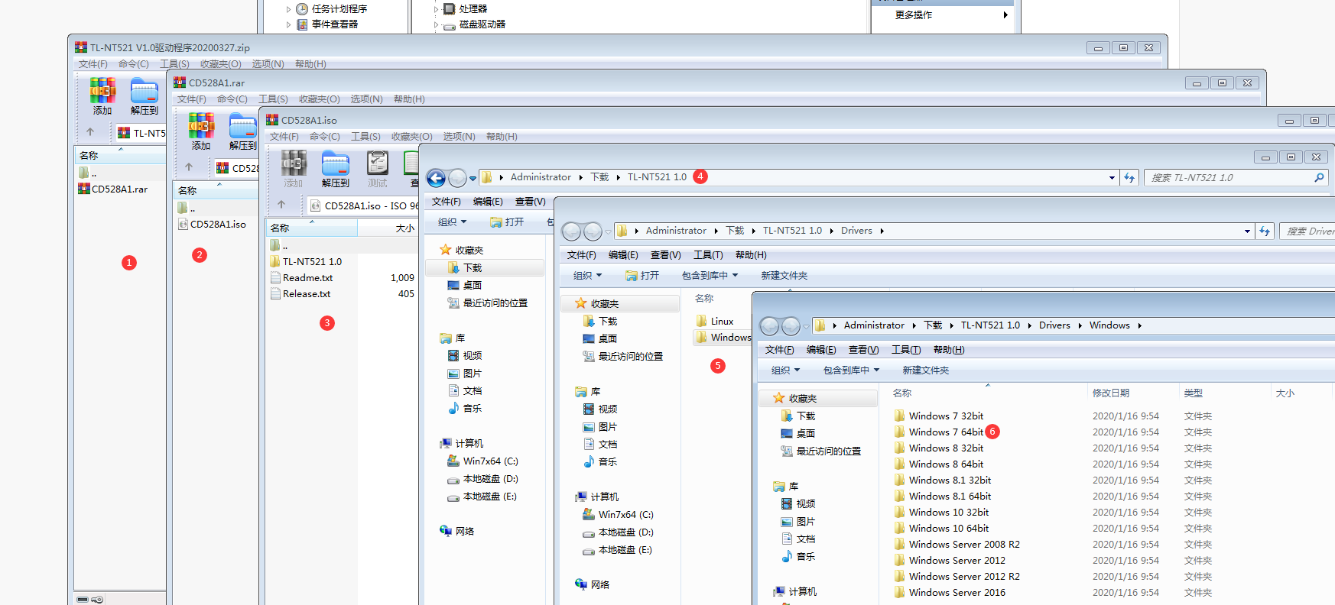Click Forward button in TL-NT521 1.0 Explorer window
Image resolution: width=1335 pixels, height=605 pixels.
coord(457,178)
